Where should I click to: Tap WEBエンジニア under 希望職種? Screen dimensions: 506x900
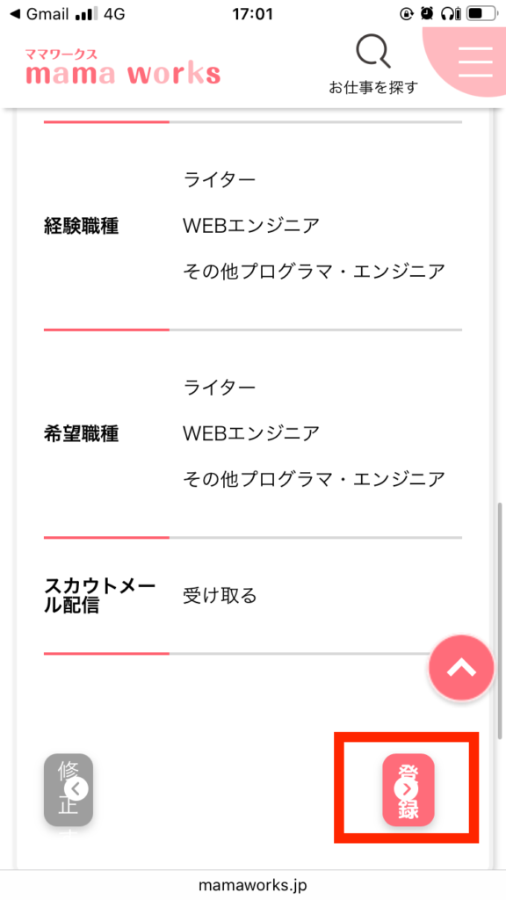tap(250, 432)
